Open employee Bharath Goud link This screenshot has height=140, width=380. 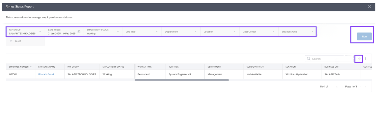pyautogui.click(x=46, y=74)
